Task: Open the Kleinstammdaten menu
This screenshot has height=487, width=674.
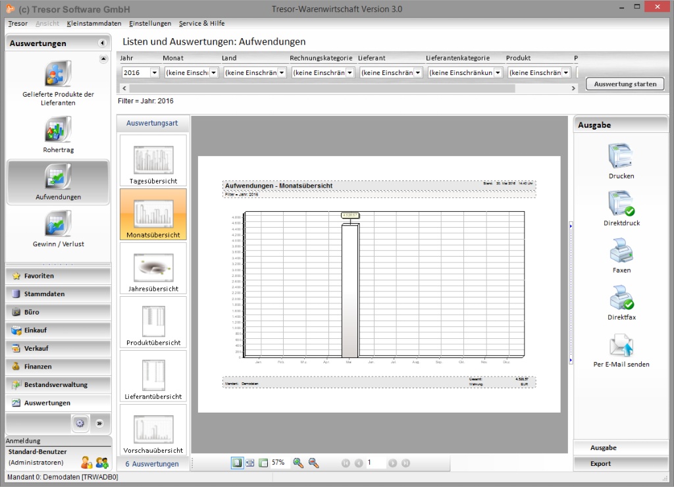Action: (x=93, y=23)
